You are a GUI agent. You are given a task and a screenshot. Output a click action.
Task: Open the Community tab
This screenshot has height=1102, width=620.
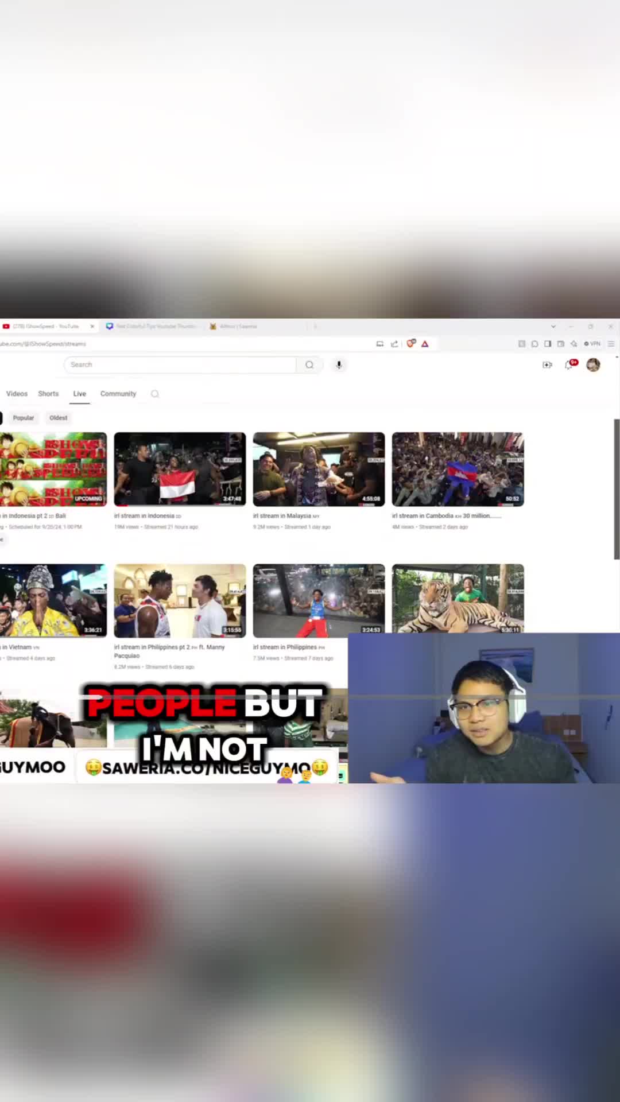(x=118, y=394)
